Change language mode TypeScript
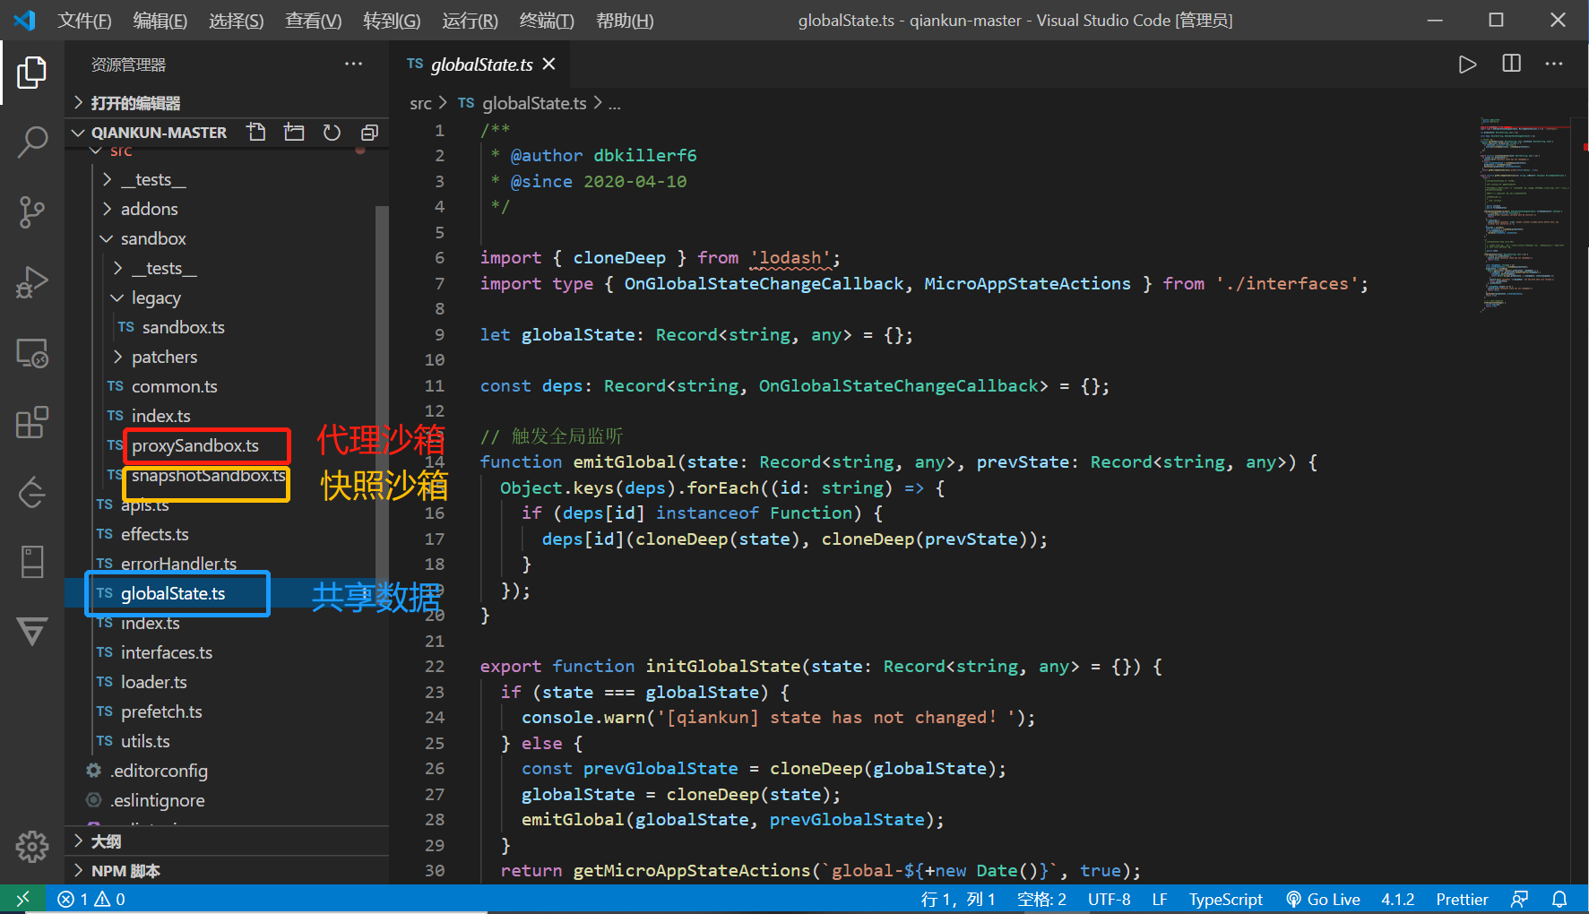This screenshot has width=1589, height=914. point(1225,899)
